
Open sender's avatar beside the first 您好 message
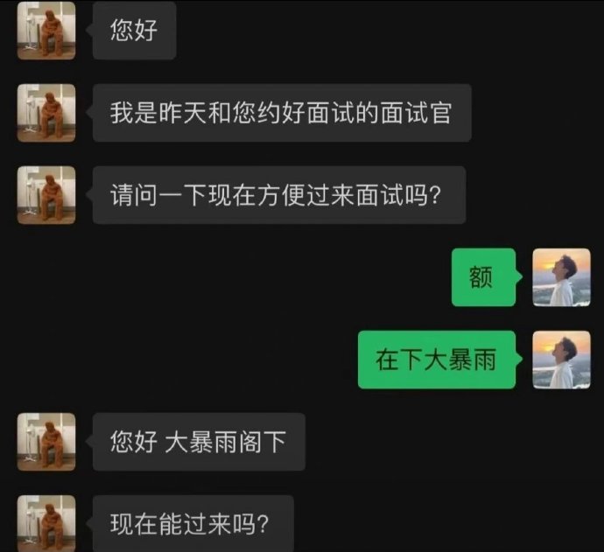point(46,31)
